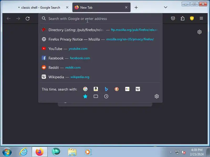The image size is (210, 157).
Task: Open the Save to Pocket button
Action: (173, 18)
